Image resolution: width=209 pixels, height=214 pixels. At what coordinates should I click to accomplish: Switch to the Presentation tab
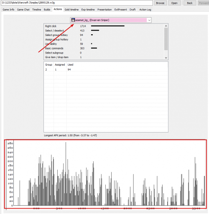tap(104, 10)
